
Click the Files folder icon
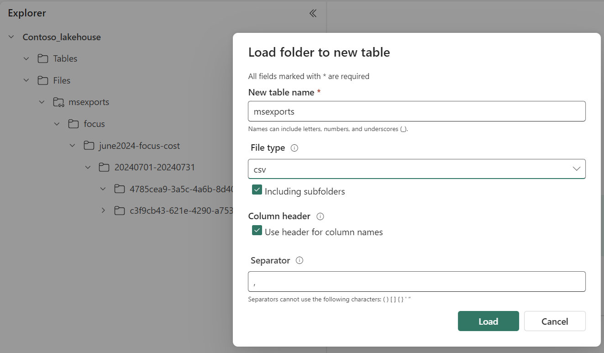point(42,80)
